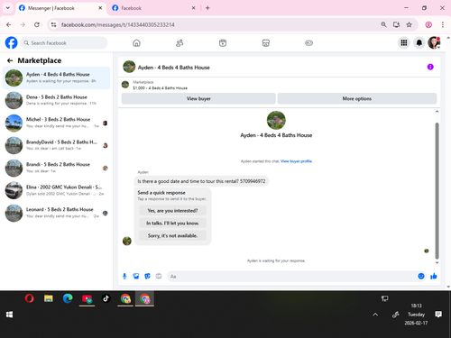Open the Chrome three-dot menu
The width and height of the screenshot is (451, 338).
[x=443, y=24]
